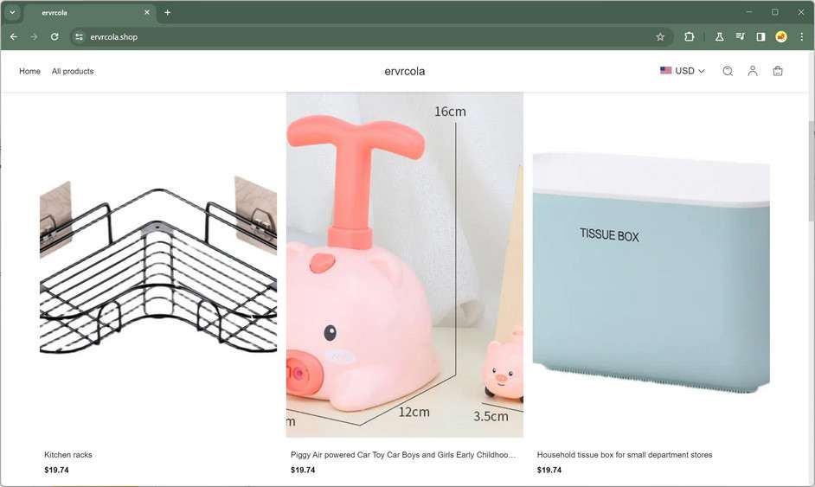815x487 pixels.
Task: Open the browser extensions puzzle icon
Action: [690, 37]
